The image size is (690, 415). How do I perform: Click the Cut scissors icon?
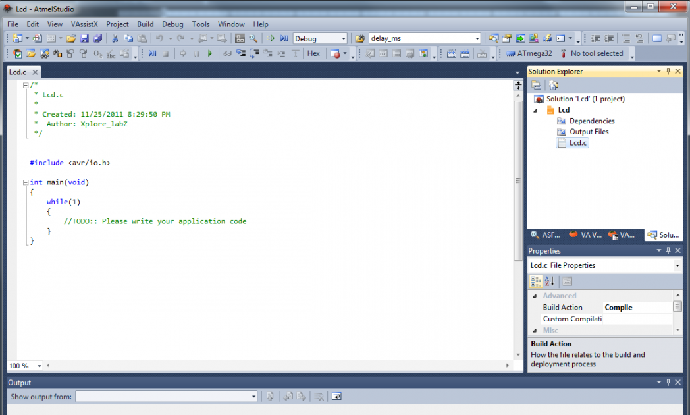tap(115, 38)
